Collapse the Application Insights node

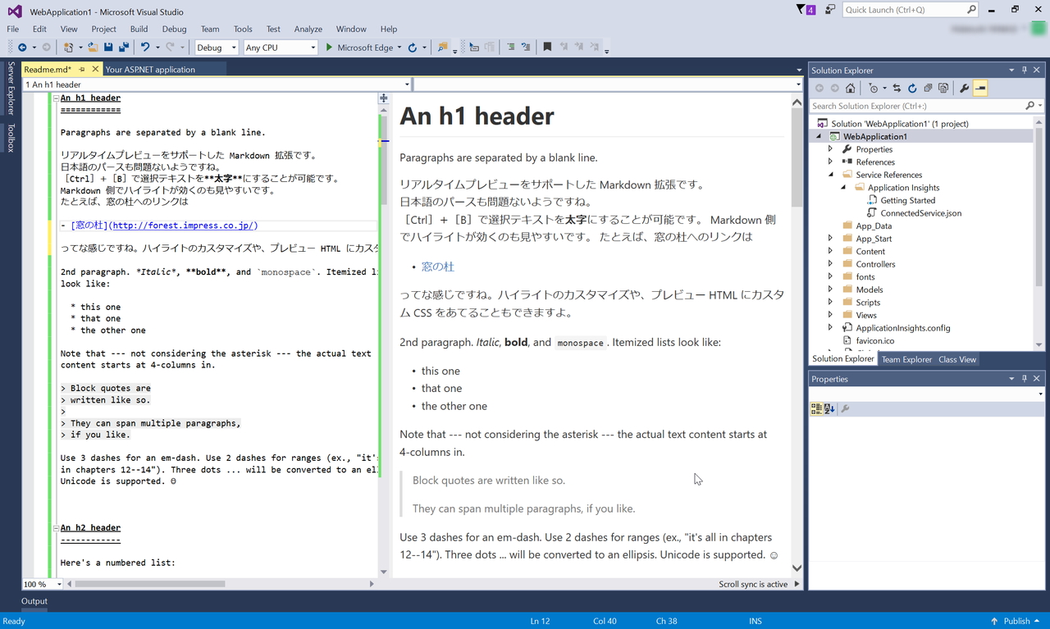click(x=842, y=187)
